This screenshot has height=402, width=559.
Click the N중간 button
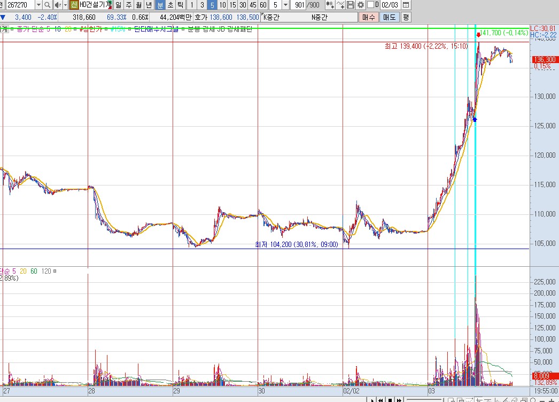pyautogui.click(x=320, y=17)
